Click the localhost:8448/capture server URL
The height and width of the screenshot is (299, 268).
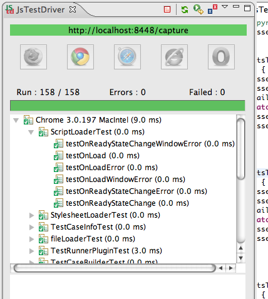(x=128, y=30)
